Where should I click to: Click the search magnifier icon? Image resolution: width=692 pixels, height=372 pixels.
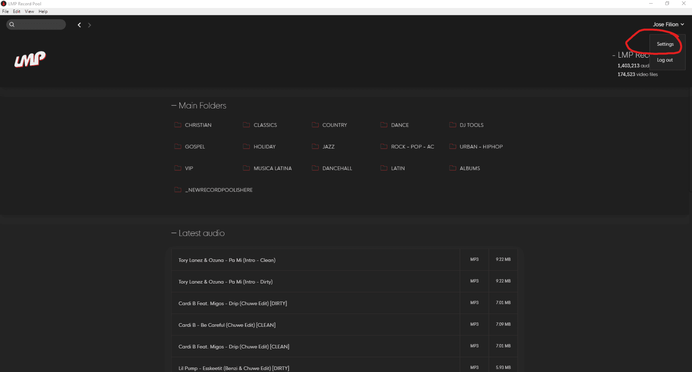tap(12, 24)
